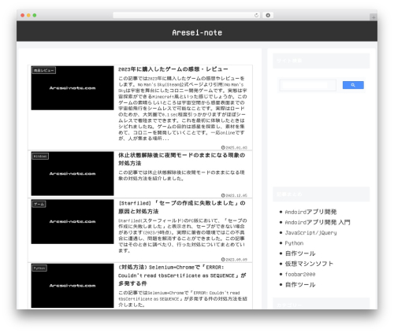Open the 仮想マシンソフト sidebar link

309,264
